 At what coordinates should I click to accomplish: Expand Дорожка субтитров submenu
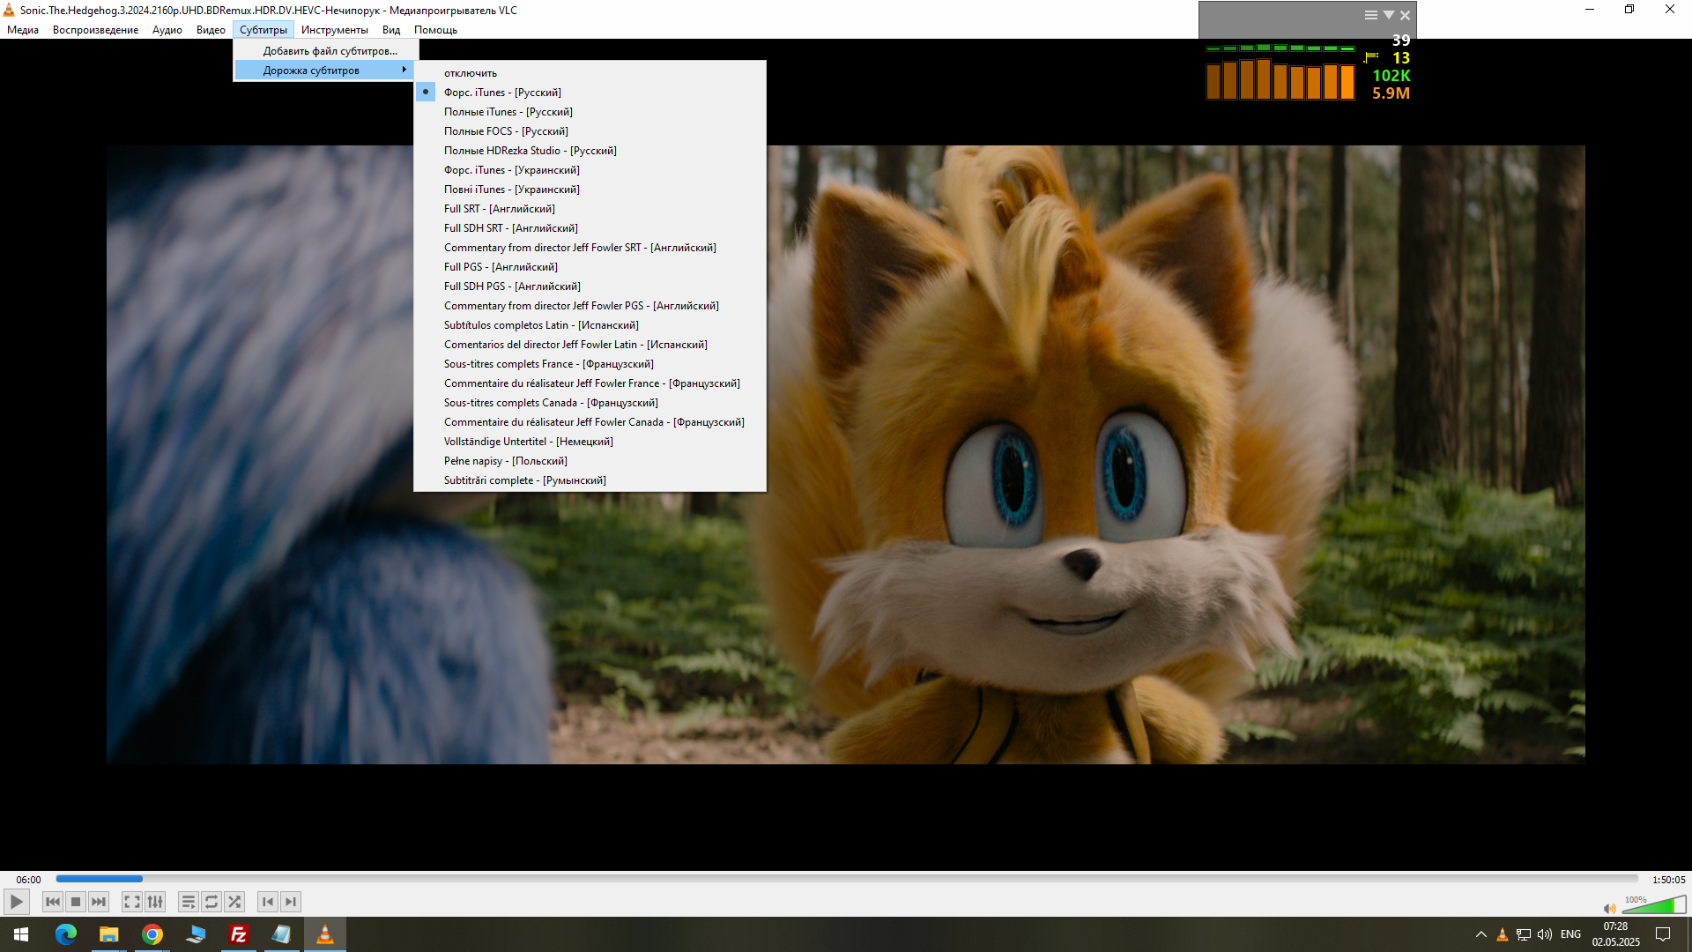(x=325, y=71)
